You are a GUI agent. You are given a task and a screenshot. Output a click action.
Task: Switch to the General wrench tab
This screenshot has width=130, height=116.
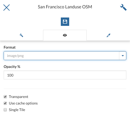click(21, 35)
